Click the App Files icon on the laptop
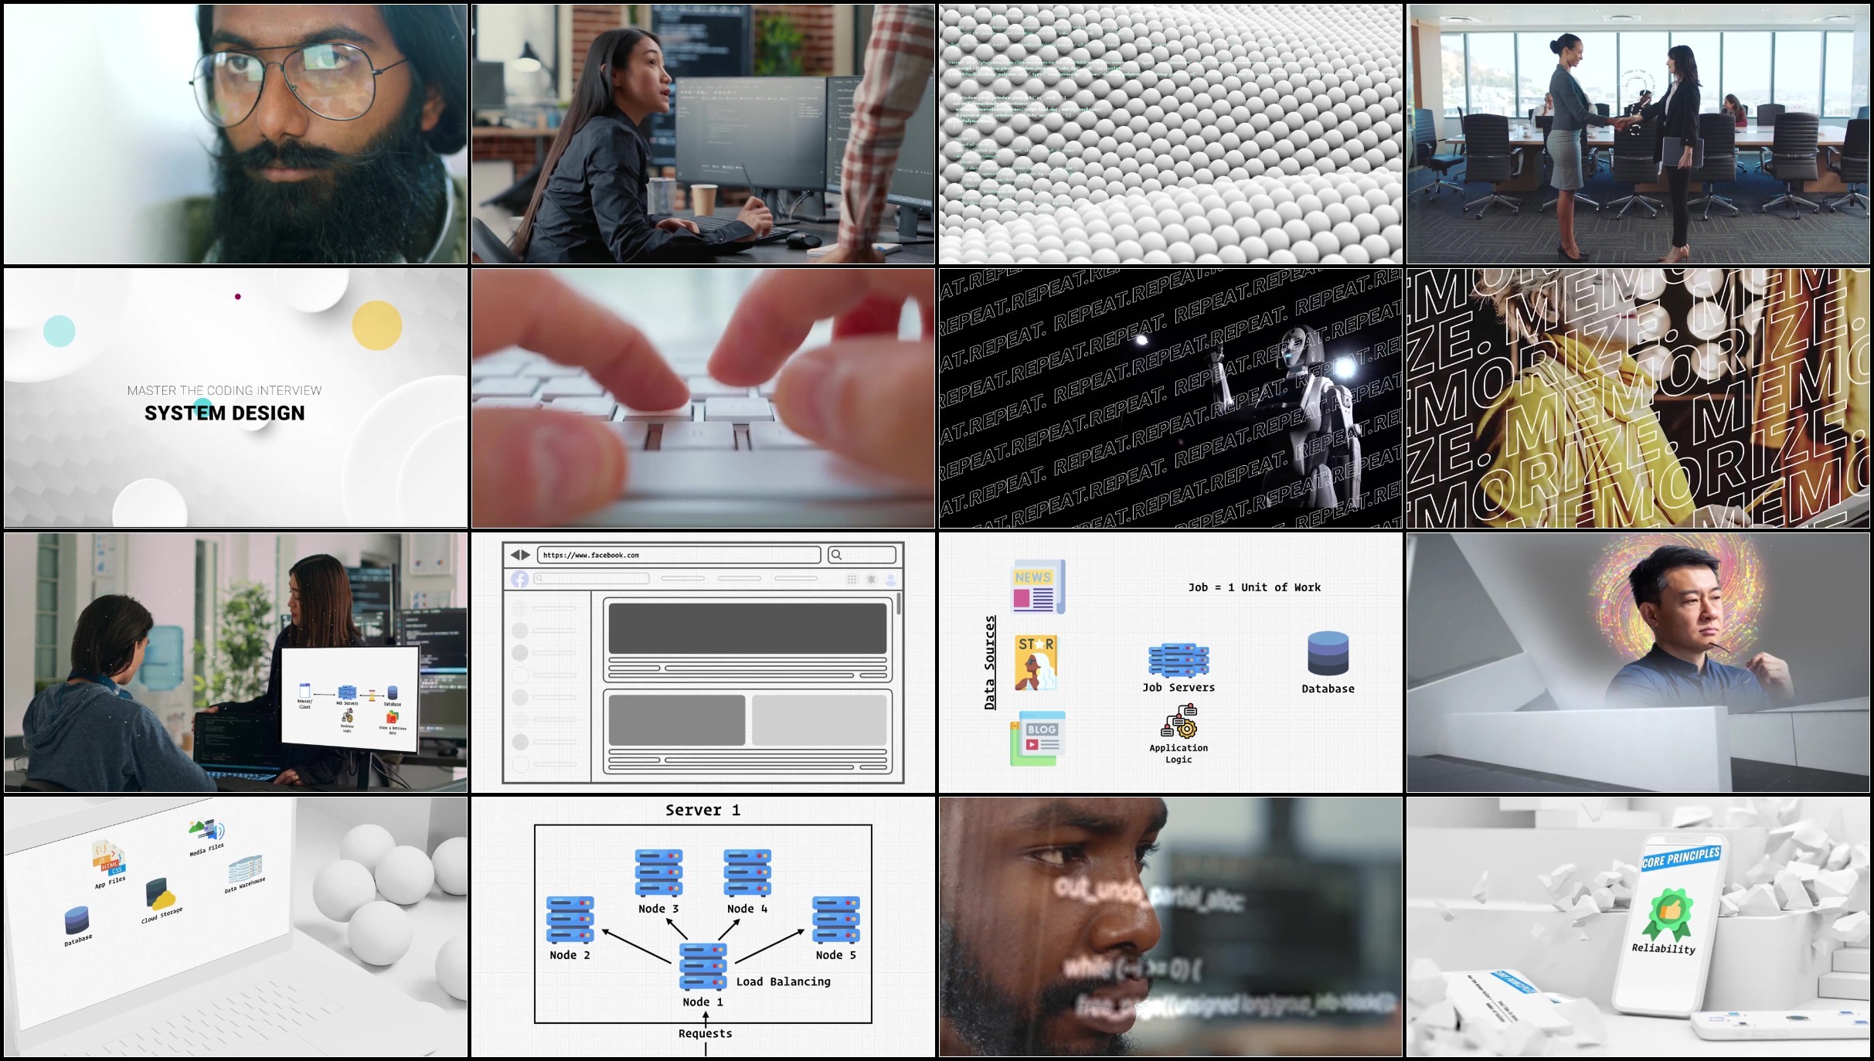The image size is (1874, 1061). coord(108,859)
